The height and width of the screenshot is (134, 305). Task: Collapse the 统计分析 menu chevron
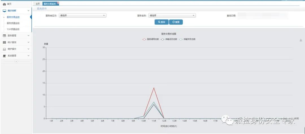tap(29, 11)
